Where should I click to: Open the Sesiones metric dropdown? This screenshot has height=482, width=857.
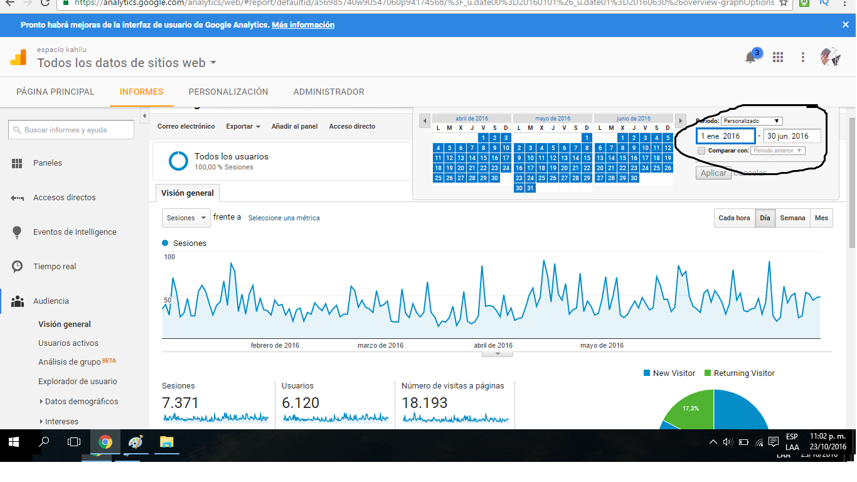tap(186, 218)
